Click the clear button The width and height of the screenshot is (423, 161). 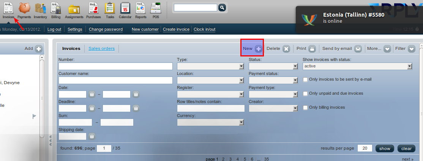click(x=406, y=148)
